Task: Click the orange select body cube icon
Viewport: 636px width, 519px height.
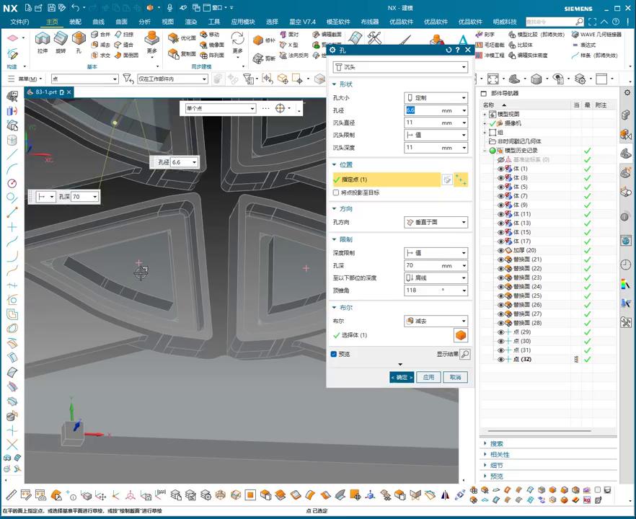Action: 461,335
